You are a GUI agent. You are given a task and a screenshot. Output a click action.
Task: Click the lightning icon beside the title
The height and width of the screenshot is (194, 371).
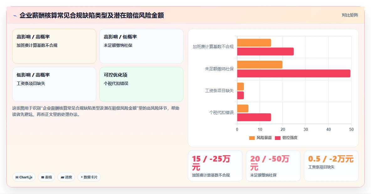coord(15,16)
